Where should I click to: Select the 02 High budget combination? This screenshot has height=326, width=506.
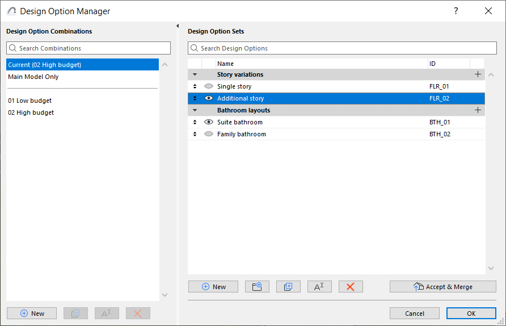[83, 112]
